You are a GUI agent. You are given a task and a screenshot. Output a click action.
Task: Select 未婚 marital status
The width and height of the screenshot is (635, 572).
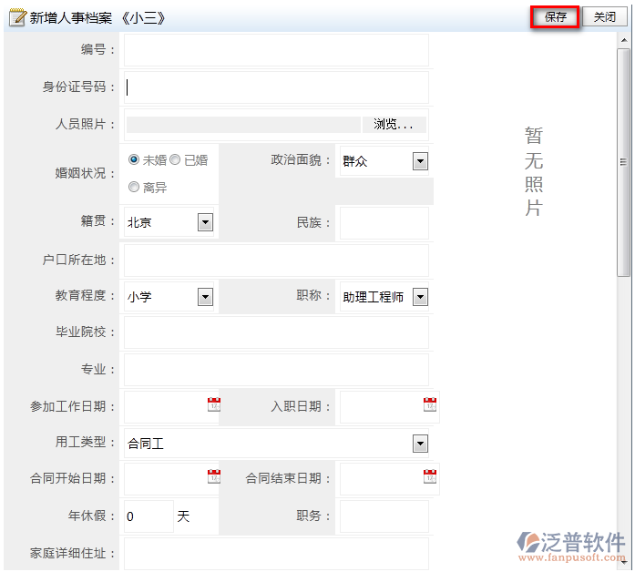[x=134, y=160]
